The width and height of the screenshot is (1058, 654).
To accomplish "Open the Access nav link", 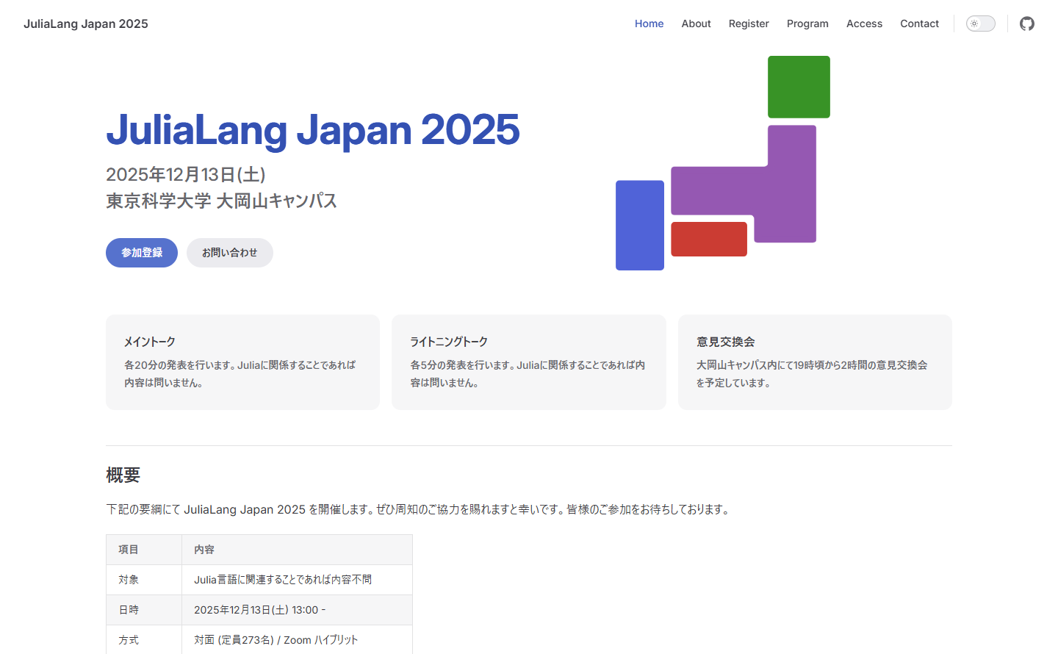I will 864,24.
